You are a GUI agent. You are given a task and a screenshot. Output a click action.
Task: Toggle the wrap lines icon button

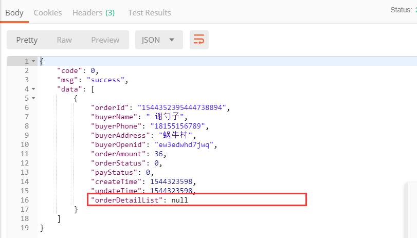coord(199,40)
